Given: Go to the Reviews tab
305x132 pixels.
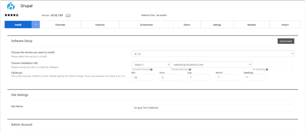Looking at the screenshot, I should tap(252, 25).
